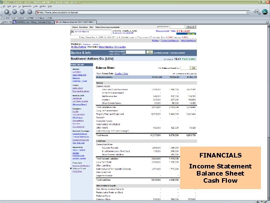Viewport: 270px width, 203px height.
Task: Click the Netscape N logo icon
Action: 265,12
